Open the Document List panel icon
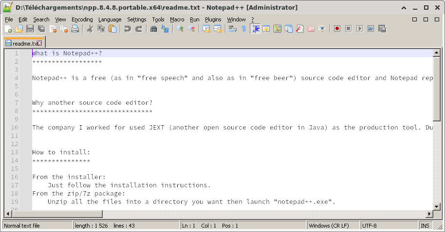 (289, 29)
